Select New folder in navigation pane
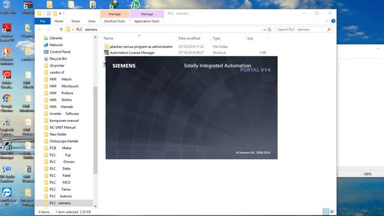 (58, 134)
